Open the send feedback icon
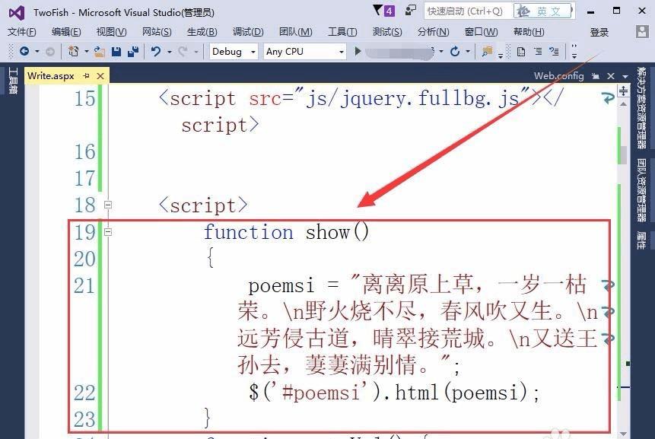This screenshot has width=655, height=439. coord(411,10)
